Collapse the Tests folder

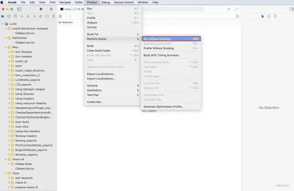6,173
